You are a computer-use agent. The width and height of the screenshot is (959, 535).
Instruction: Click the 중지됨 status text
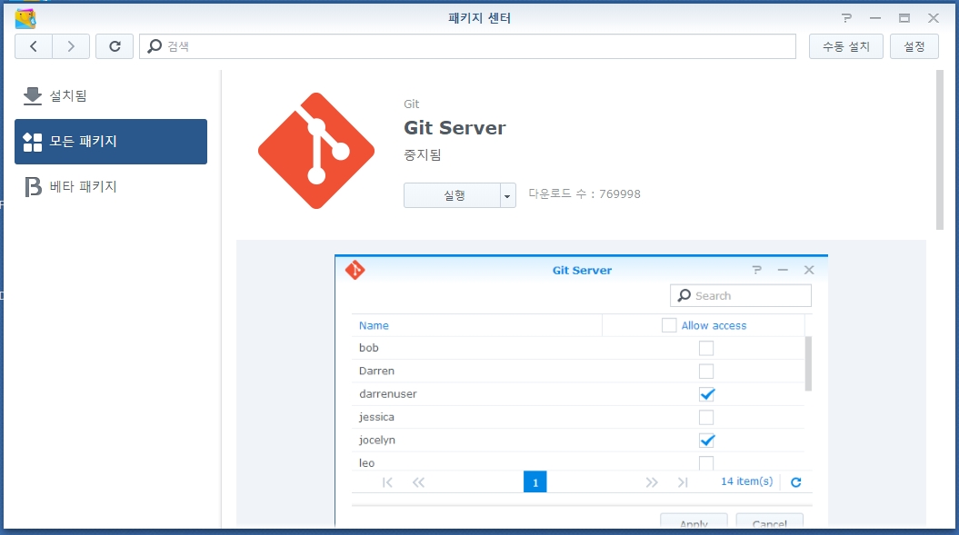click(423, 154)
